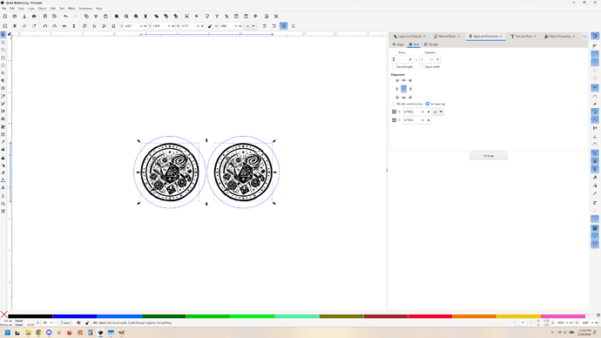601x338 pixels.
Task: Toggle move gradients with objects button
Action: coord(284,26)
